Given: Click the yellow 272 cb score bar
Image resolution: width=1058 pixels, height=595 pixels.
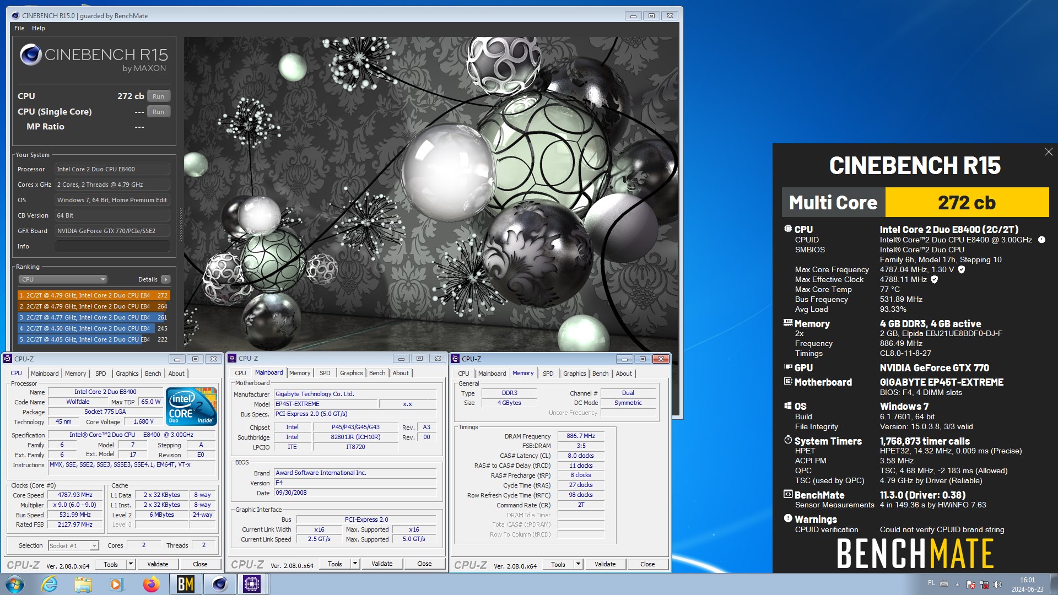Looking at the screenshot, I should pos(967,202).
